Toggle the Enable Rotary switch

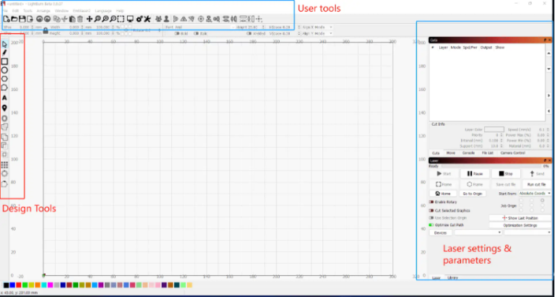[x=431, y=202]
